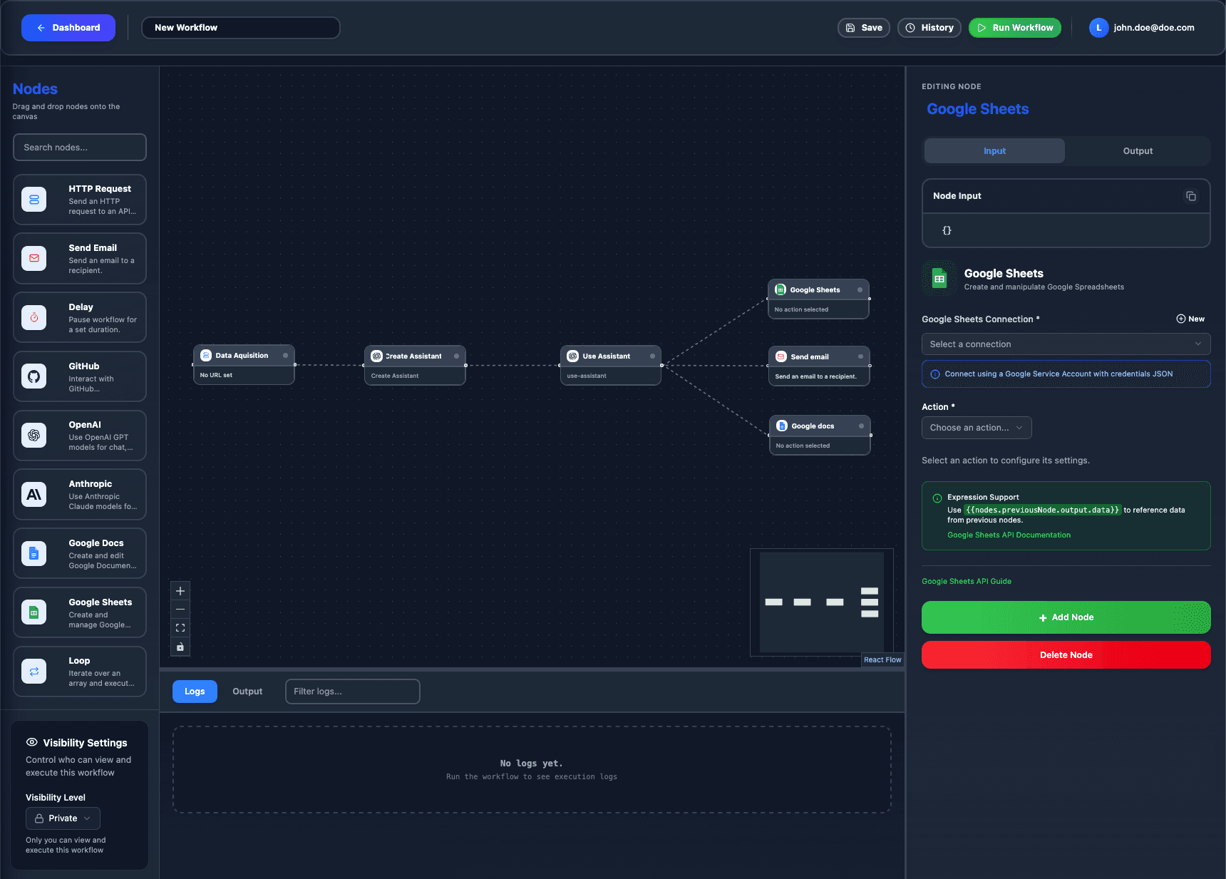1226x879 pixels.
Task: Click the HTTP Request node icon
Action: click(x=34, y=200)
